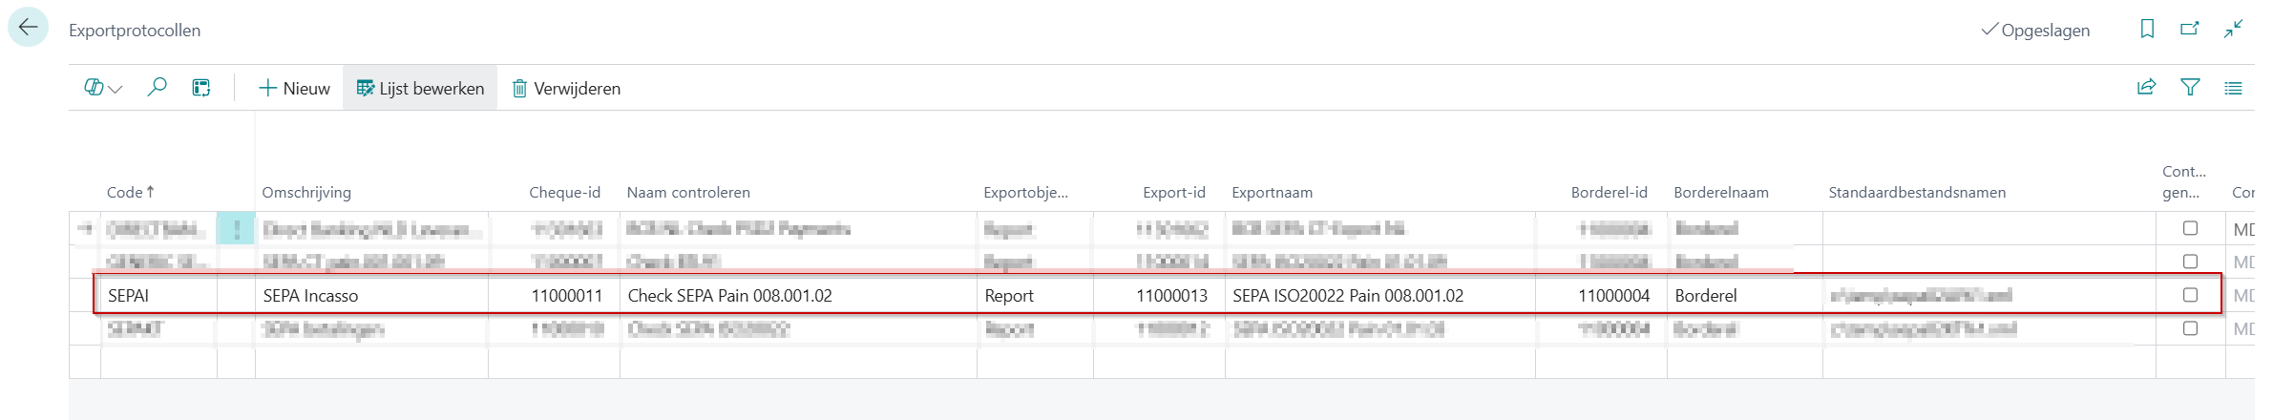Image resolution: width=2294 pixels, height=420 pixels.
Task: Click the collapse page arrows icon
Action: 2233,30
